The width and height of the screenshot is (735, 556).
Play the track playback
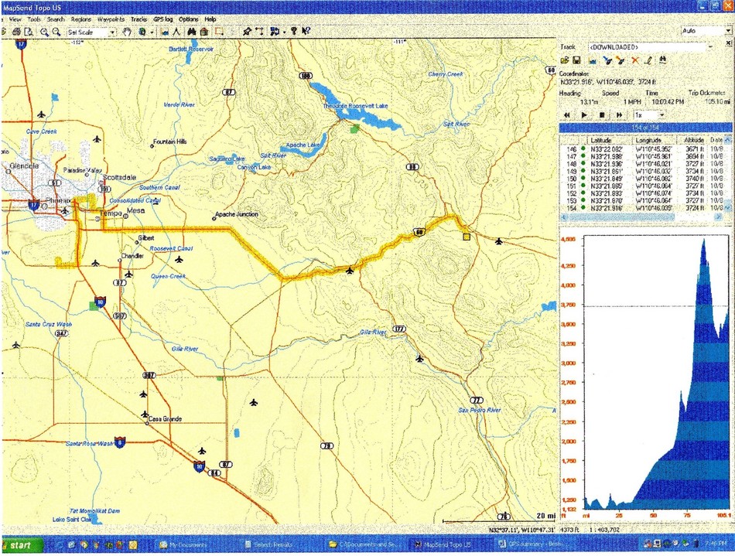click(584, 114)
